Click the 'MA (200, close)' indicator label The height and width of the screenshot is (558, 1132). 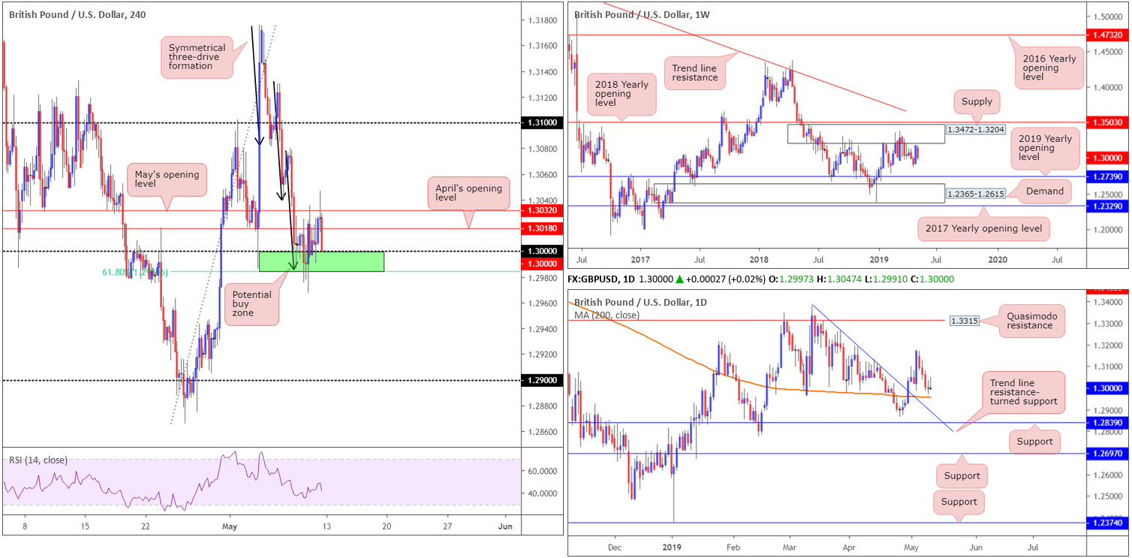(607, 315)
